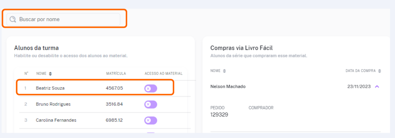This screenshot has width=395, height=138.
Task: Sort Alunos da turma by NOME arrows
Action: point(50,74)
